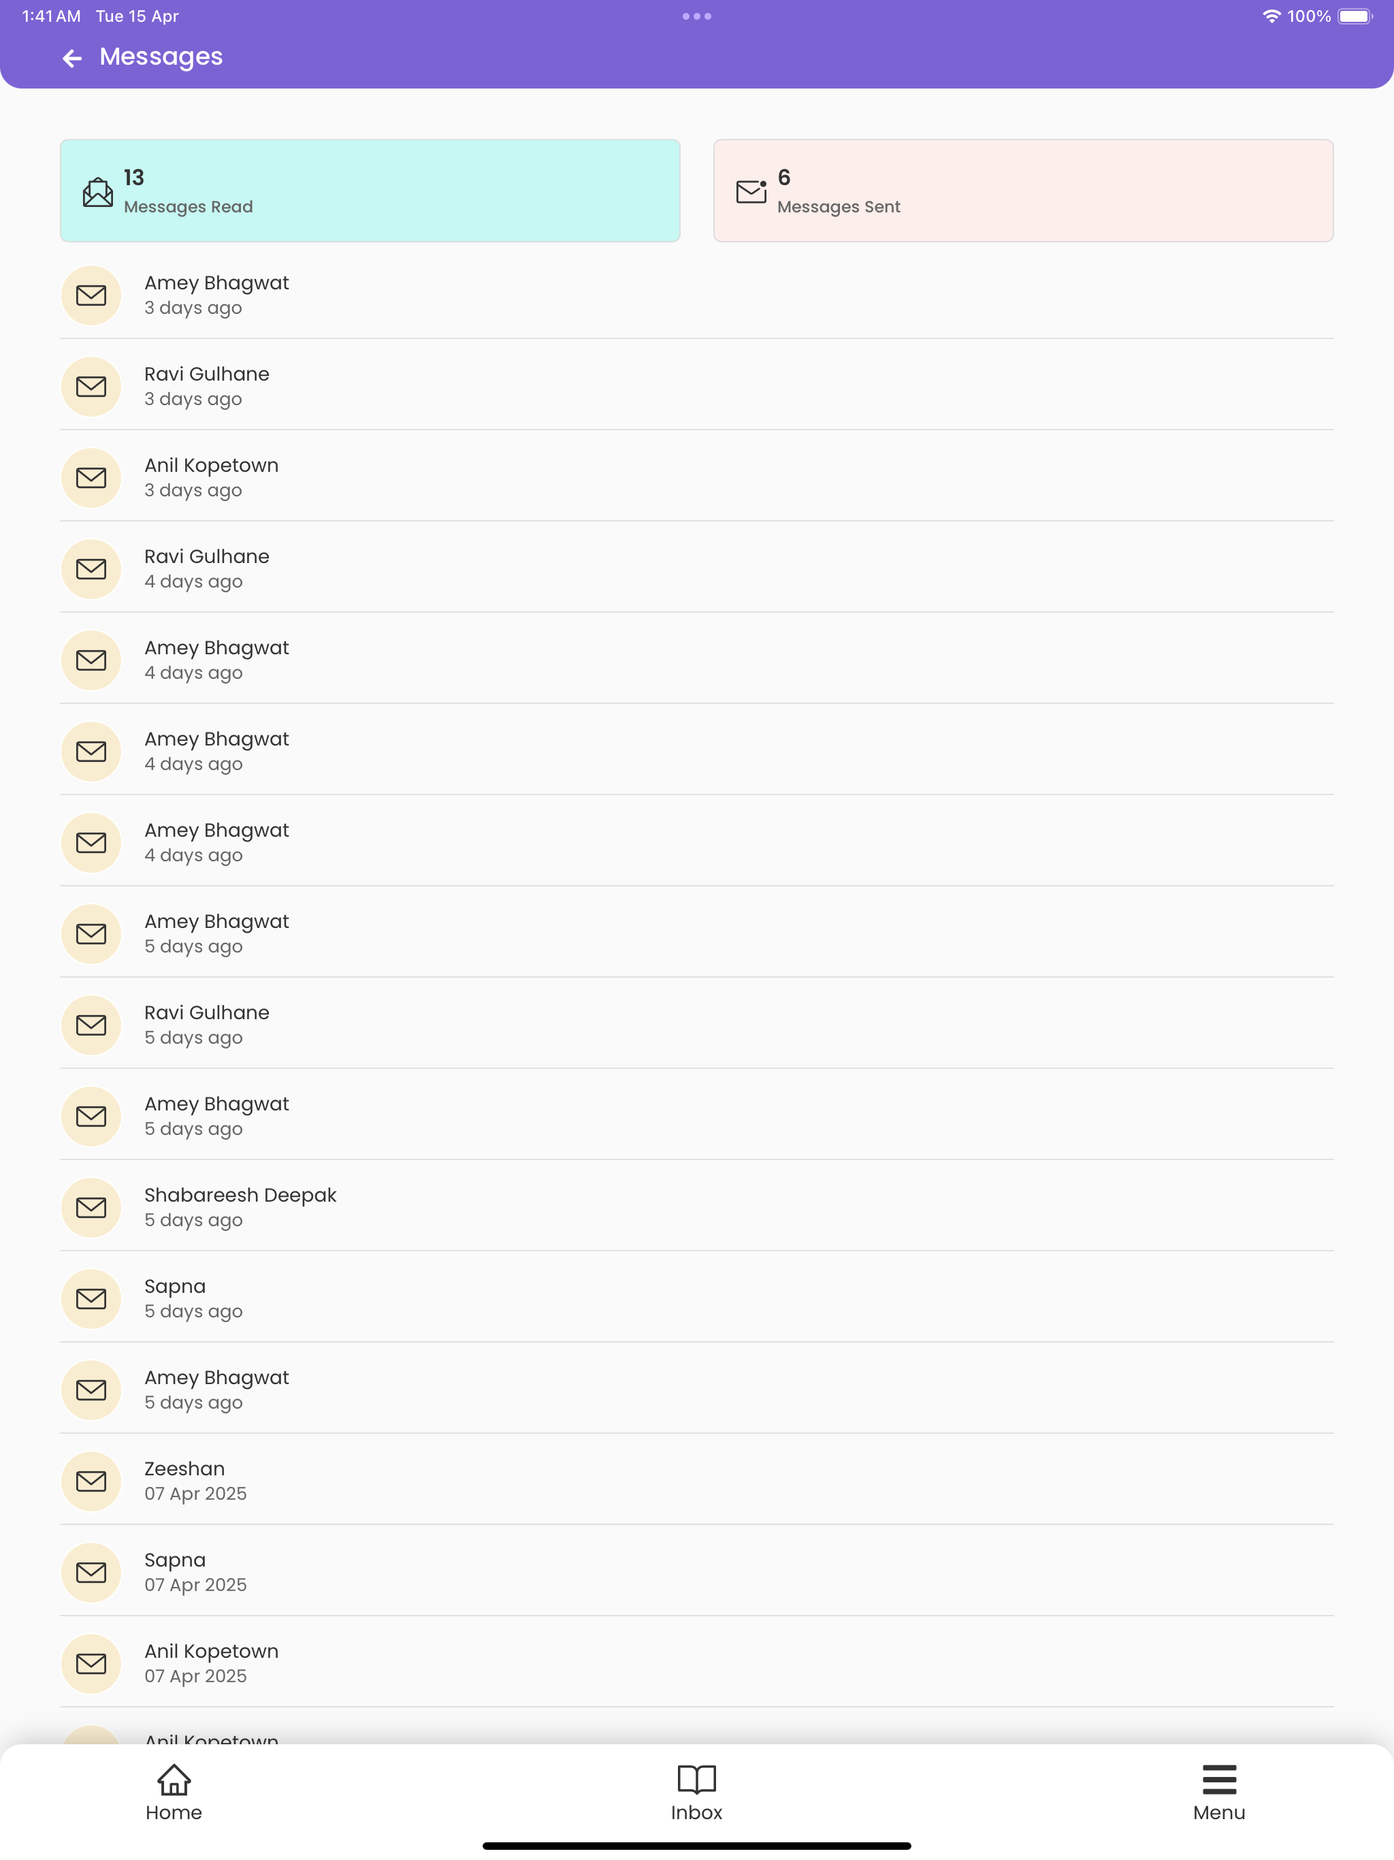Tap envelope icon beside first Ravi Gulhane
Image resolution: width=1394 pixels, height=1860 pixels.
click(92, 386)
